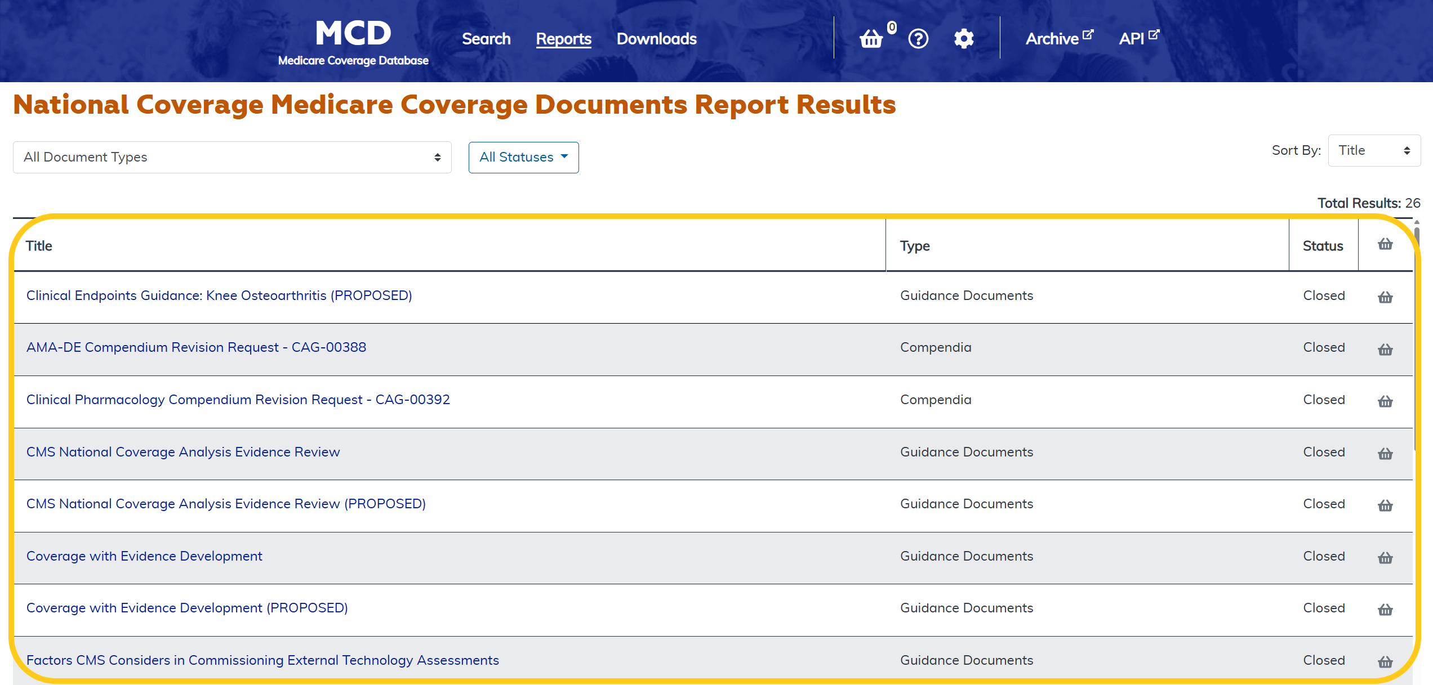Add CMS Evidence Review (PROPOSED) to basket

[x=1385, y=505]
